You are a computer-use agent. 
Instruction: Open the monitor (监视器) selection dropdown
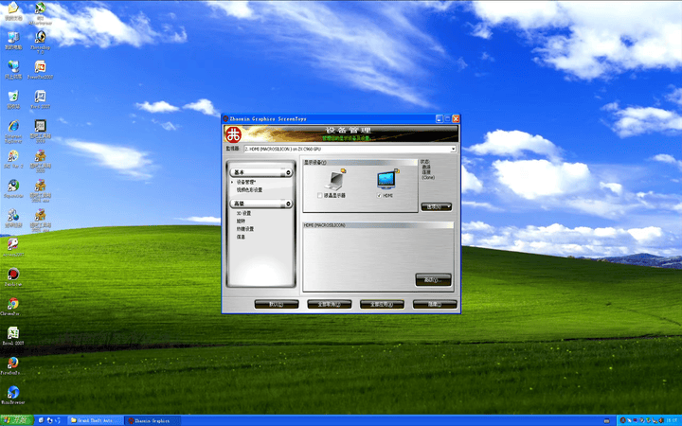pyautogui.click(x=350, y=149)
